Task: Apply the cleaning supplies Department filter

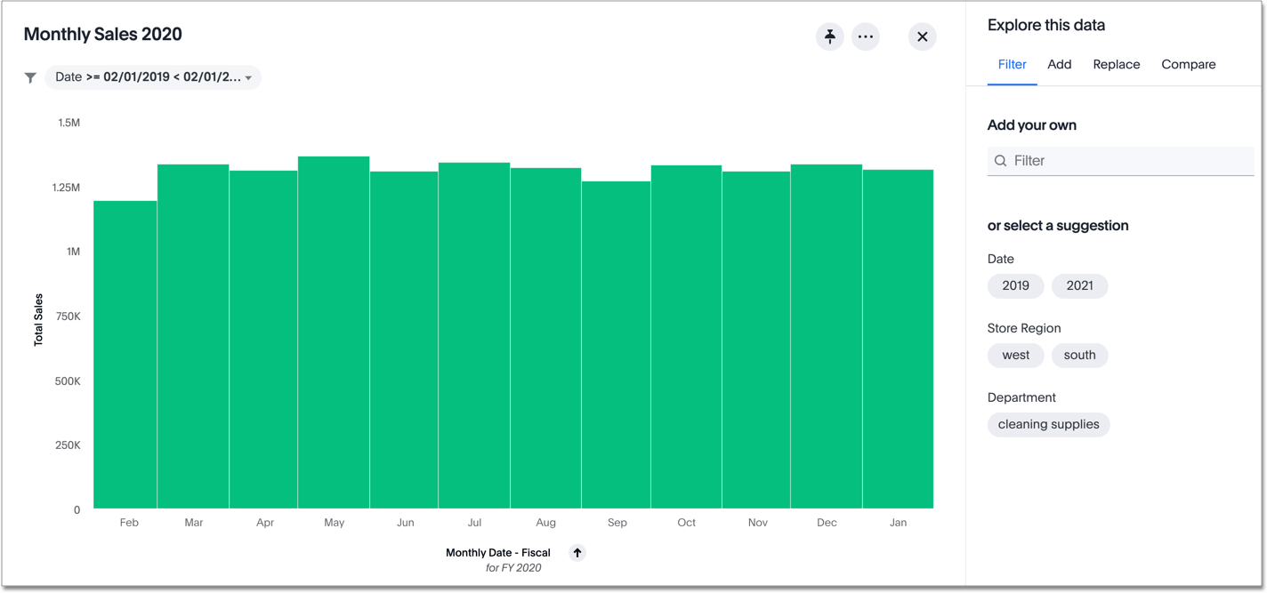Action: click(x=1048, y=424)
